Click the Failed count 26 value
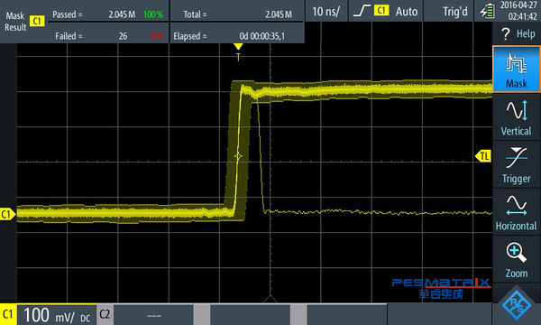This screenshot has width=541, height=325. point(123,36)
